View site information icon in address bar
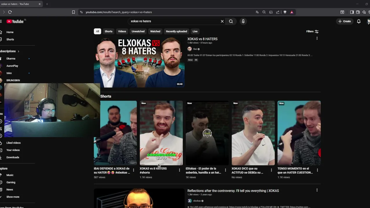 [x=81, y=12]
